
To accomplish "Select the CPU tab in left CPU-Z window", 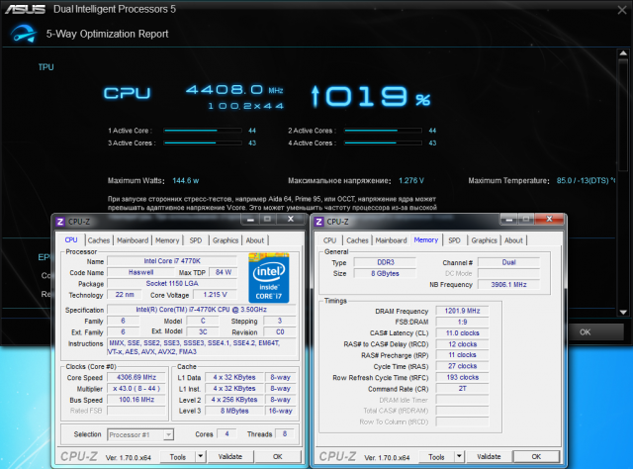I will 71,239.
